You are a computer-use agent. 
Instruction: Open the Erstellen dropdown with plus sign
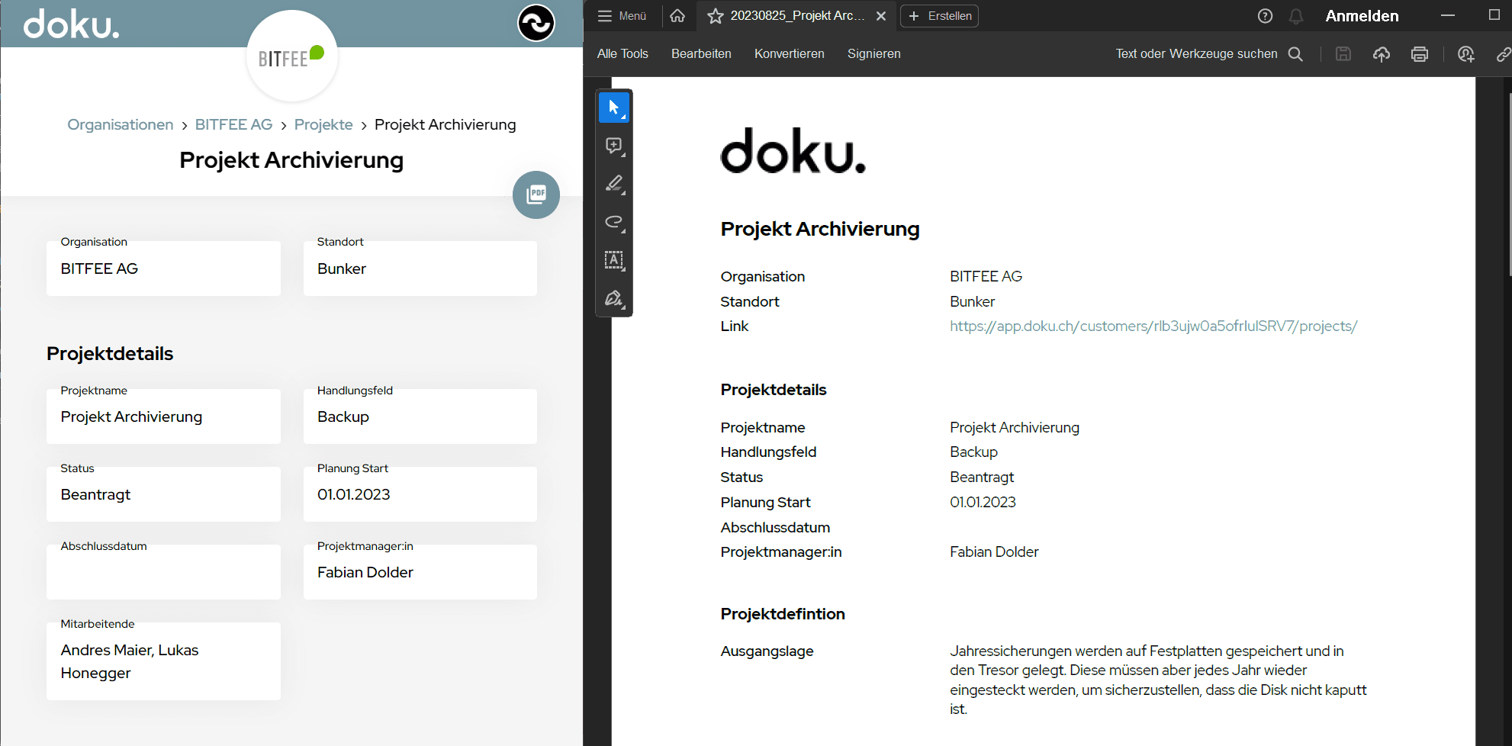[939, 16]
